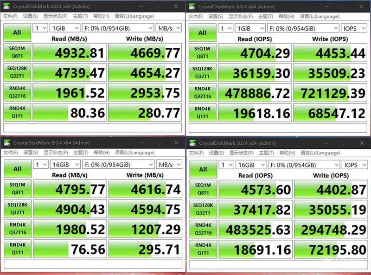Select the 4932.81 sequential read result

[69, 52]
